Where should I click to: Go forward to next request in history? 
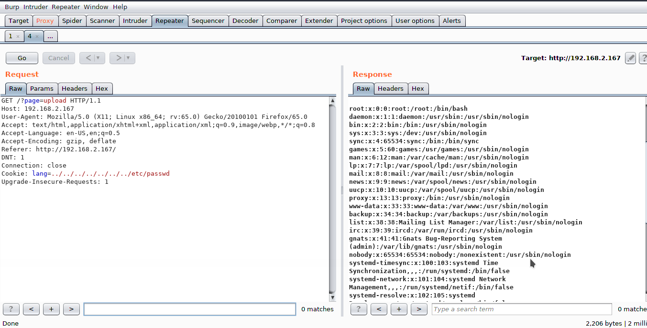(118, 58)
